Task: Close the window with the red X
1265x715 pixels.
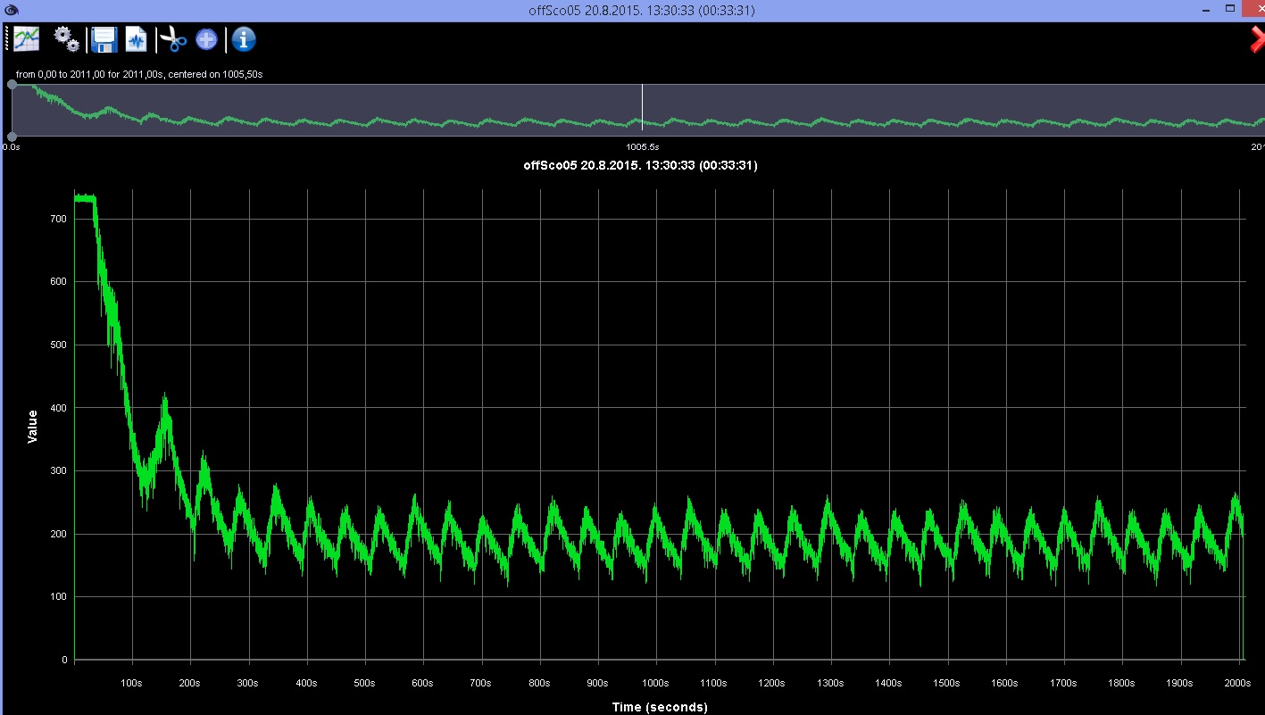Action: point(1257,39)
